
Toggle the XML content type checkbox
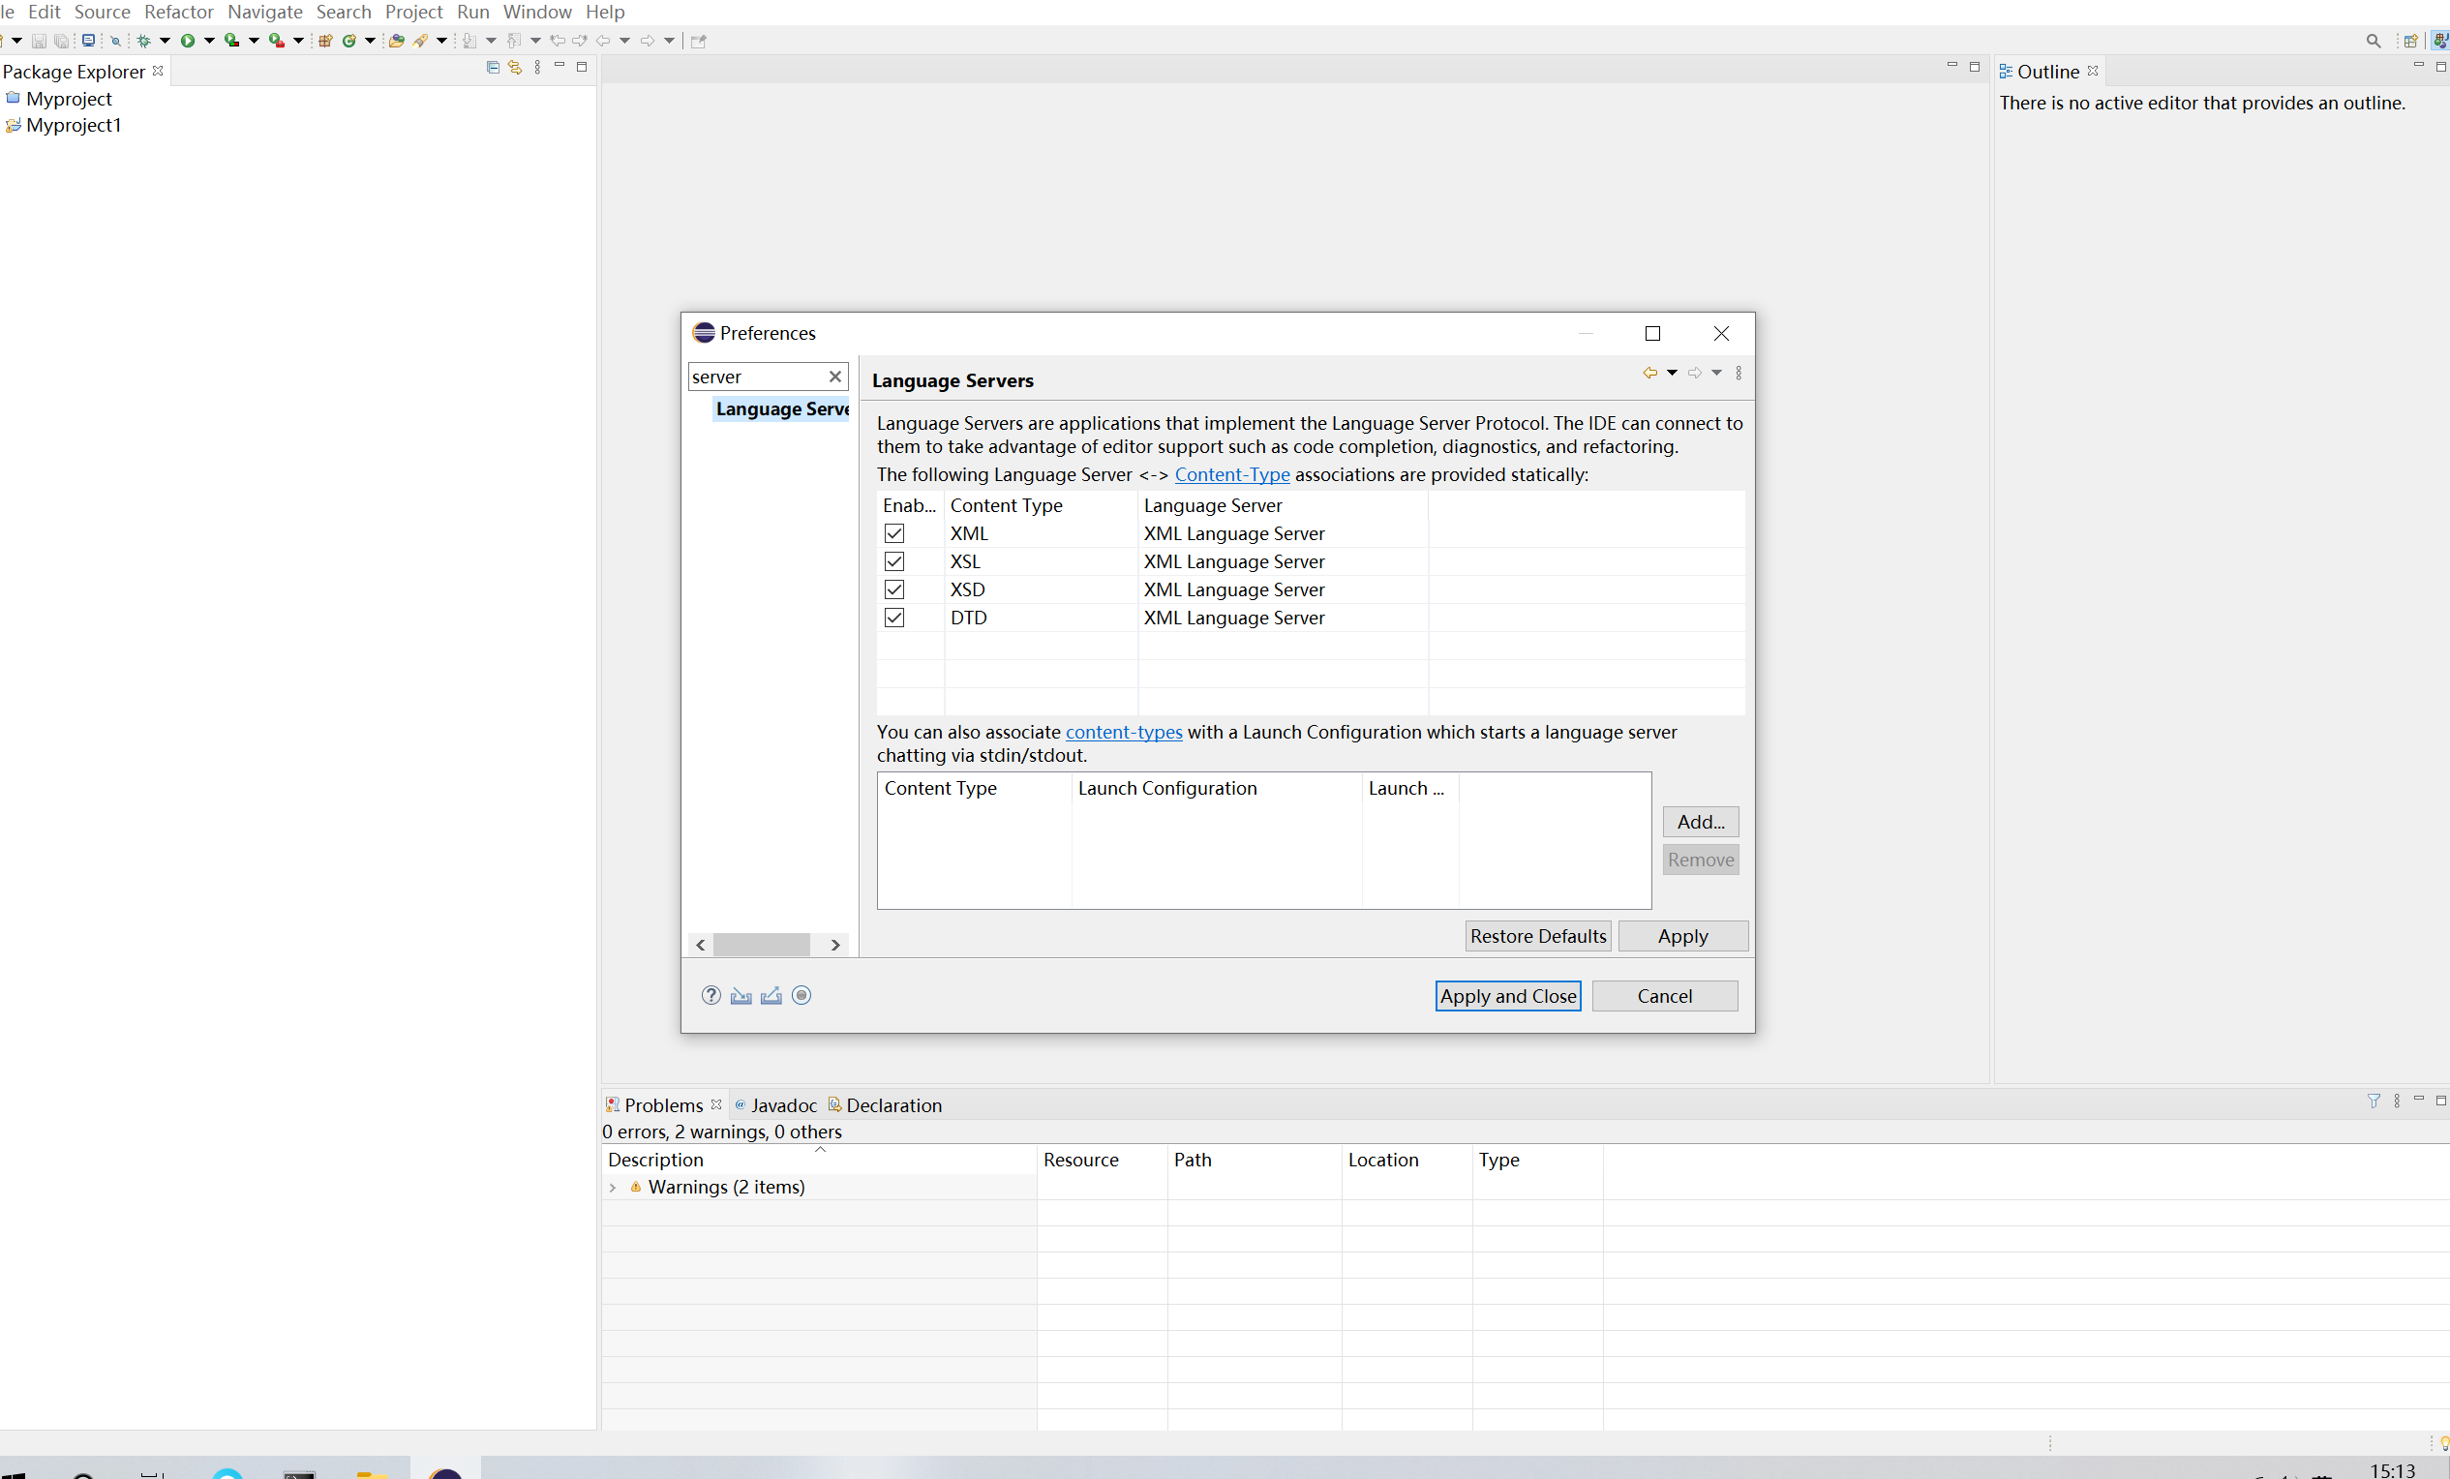pyautogui.click(x=892, y=532)
